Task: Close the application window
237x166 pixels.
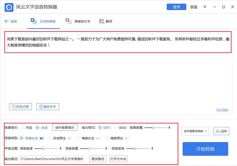Action: pos(233,7)
